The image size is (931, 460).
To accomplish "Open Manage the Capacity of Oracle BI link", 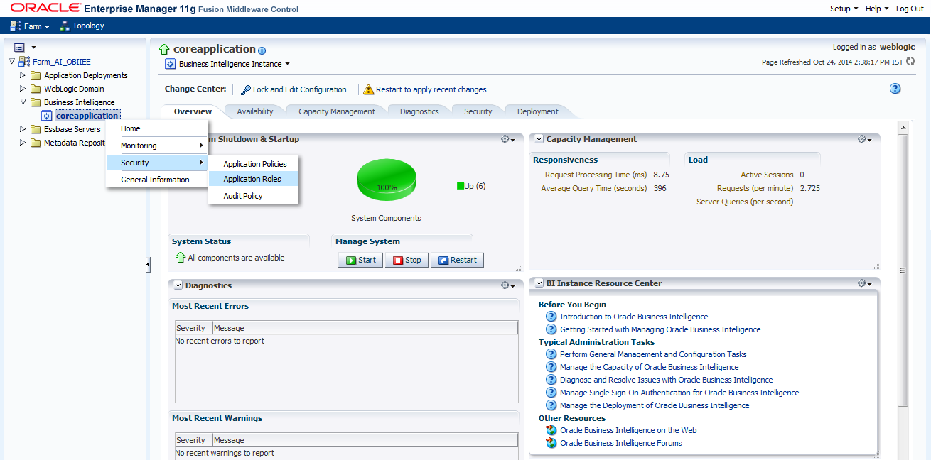I will 649,367.
